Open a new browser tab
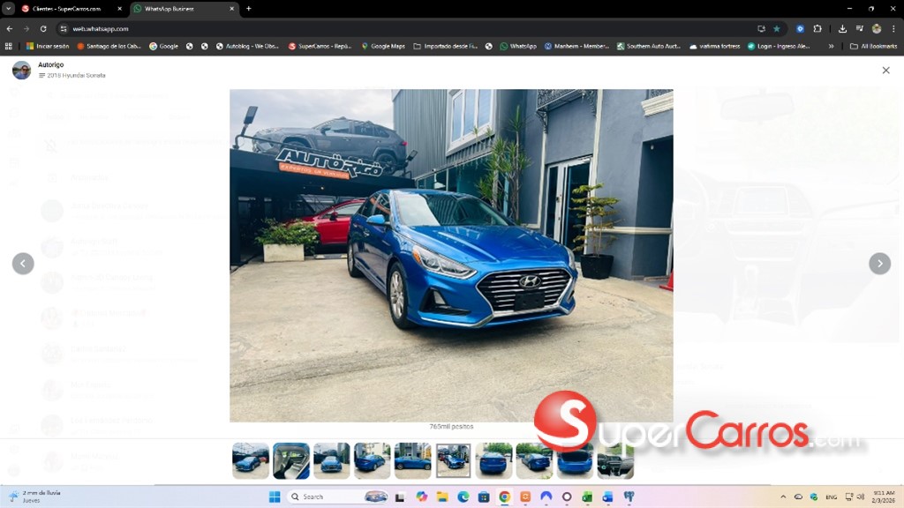 click(x=248, y=9)
